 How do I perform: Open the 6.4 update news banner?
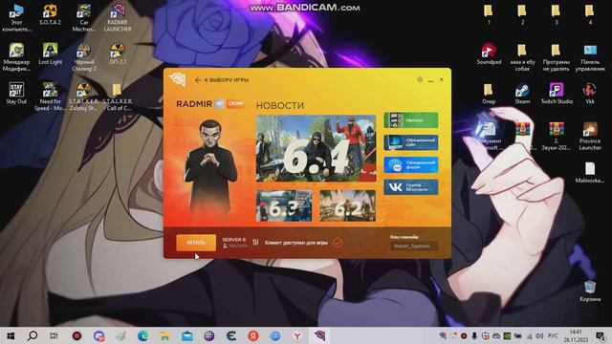(x=316, y=148)
